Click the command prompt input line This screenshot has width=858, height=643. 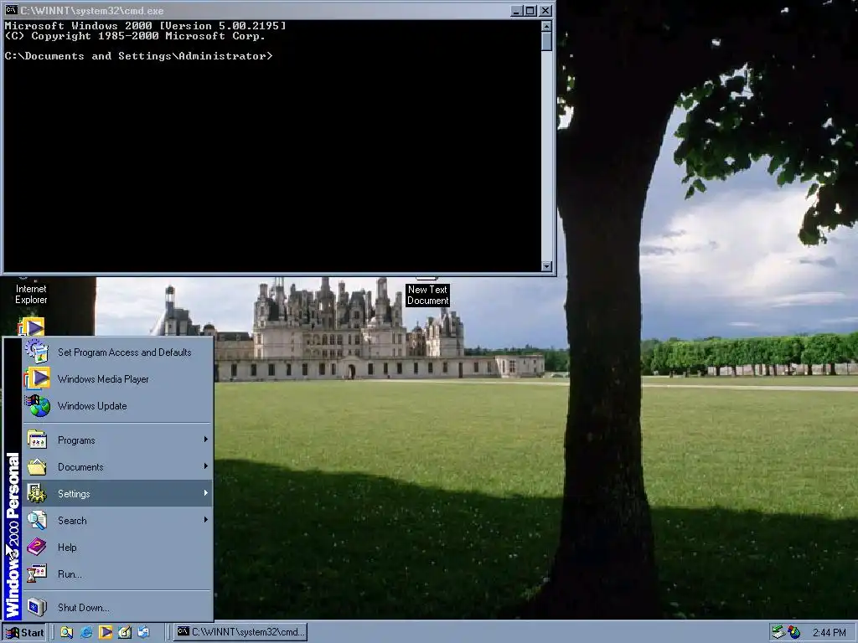138,56
